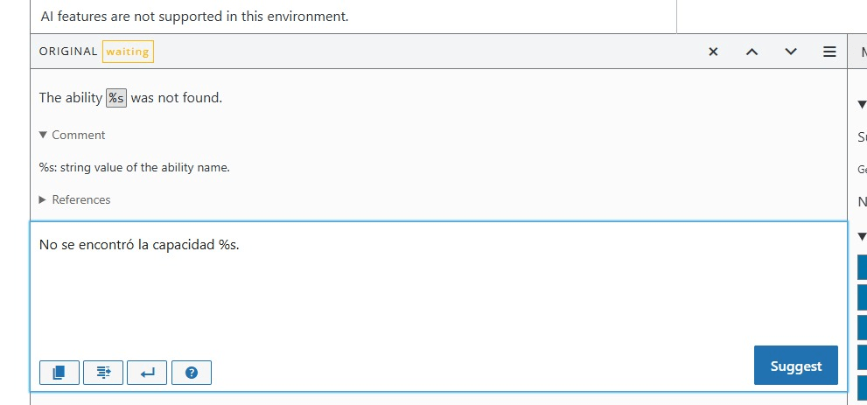The width and height of the screenshot is (867, 405).
Task: Click the topmost blue sidebar square
Action: click(863, 269)
